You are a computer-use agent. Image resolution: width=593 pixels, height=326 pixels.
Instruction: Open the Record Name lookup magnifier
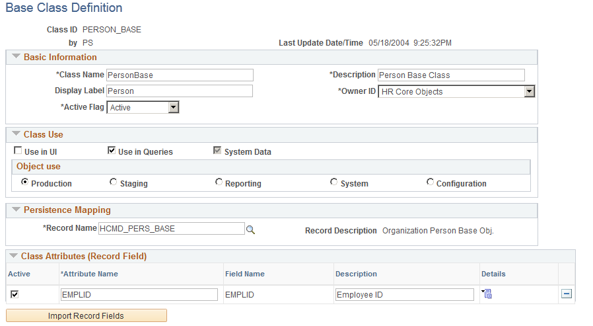pyautogui.click(x=250, y=230)
